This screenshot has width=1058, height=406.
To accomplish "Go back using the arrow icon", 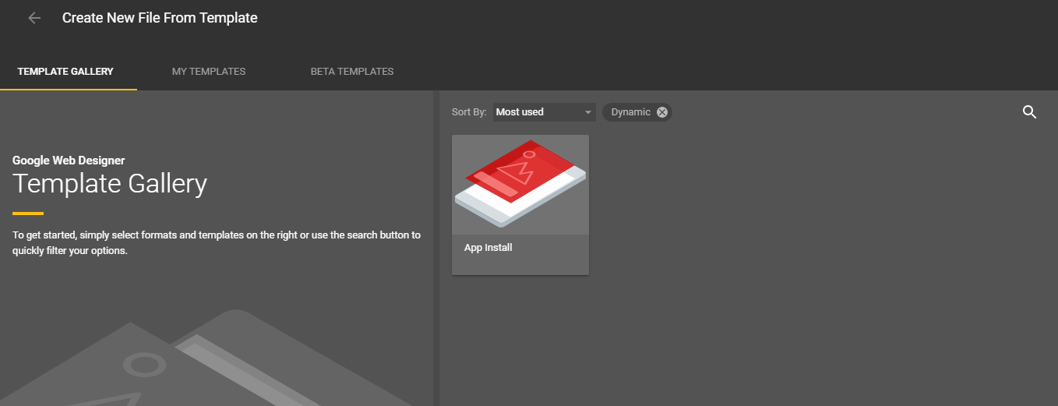I will click(x=34, y=18).
